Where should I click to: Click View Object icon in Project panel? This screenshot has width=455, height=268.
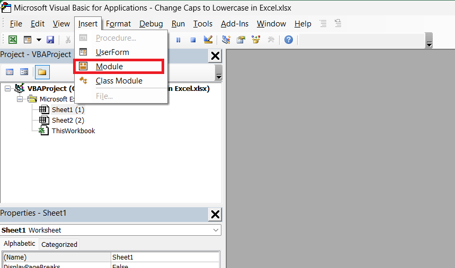click(24, 72)
